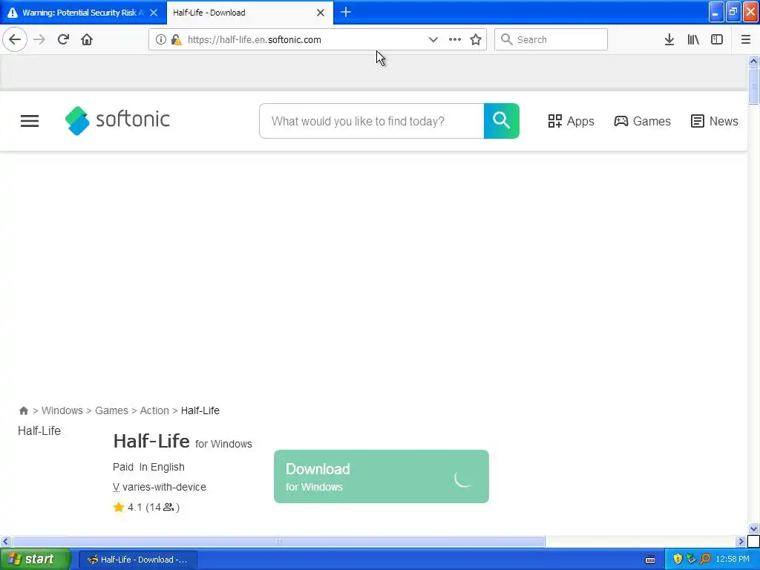Image resolution: width=760 pixels, height=570 pixels.
Task: Bookmark this page with the star icon
Action: tap(476, 40)
